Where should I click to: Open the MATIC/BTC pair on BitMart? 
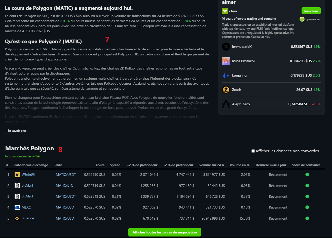[64, 185]
